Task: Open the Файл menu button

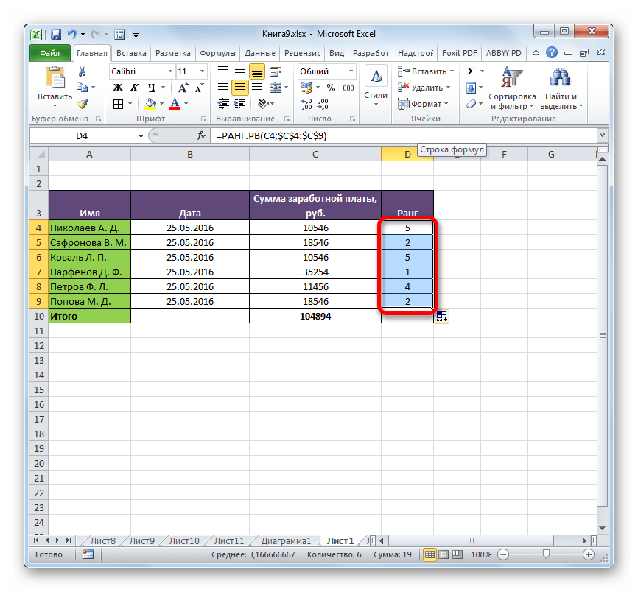Action: 50,53
